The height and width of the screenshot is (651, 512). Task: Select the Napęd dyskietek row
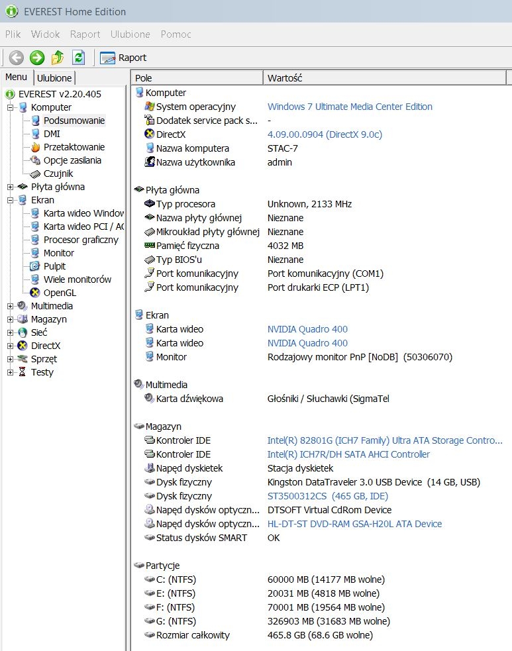(x=320, y=468)
